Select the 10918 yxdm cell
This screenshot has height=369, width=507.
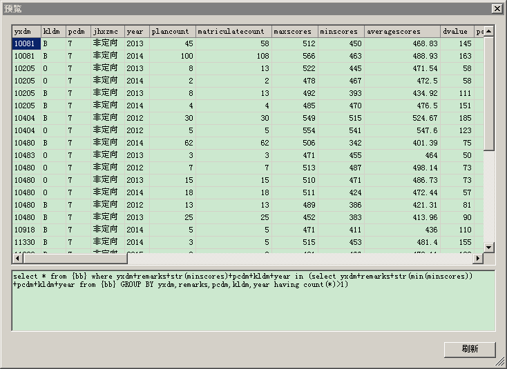26,230
